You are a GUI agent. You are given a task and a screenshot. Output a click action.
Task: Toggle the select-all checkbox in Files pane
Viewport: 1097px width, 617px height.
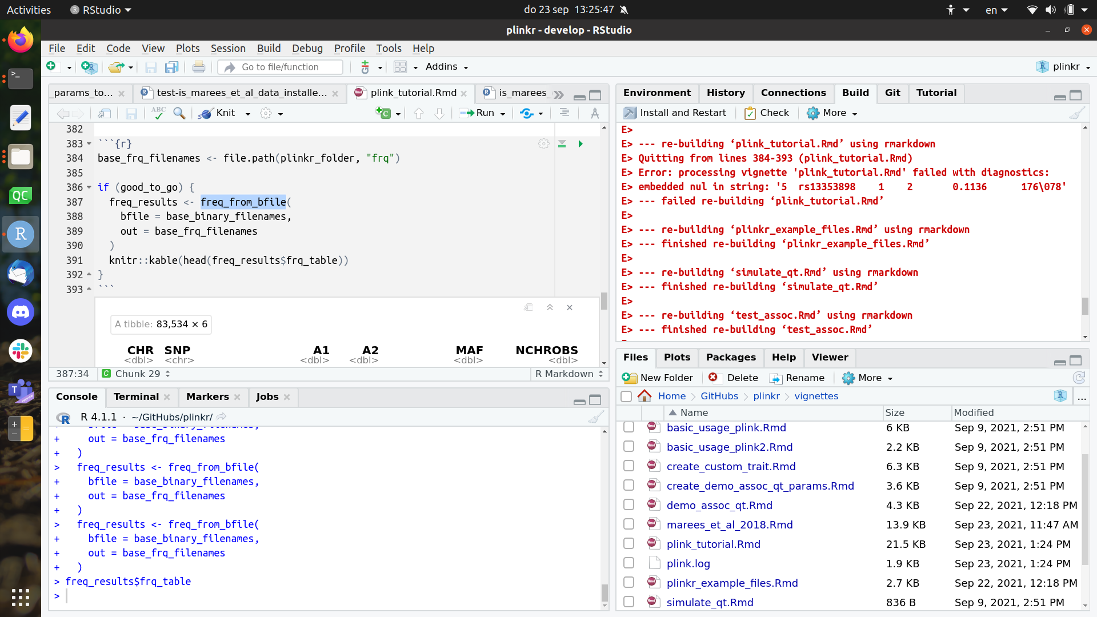627,396
